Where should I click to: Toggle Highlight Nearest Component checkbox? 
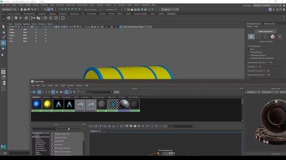(249, 58)
